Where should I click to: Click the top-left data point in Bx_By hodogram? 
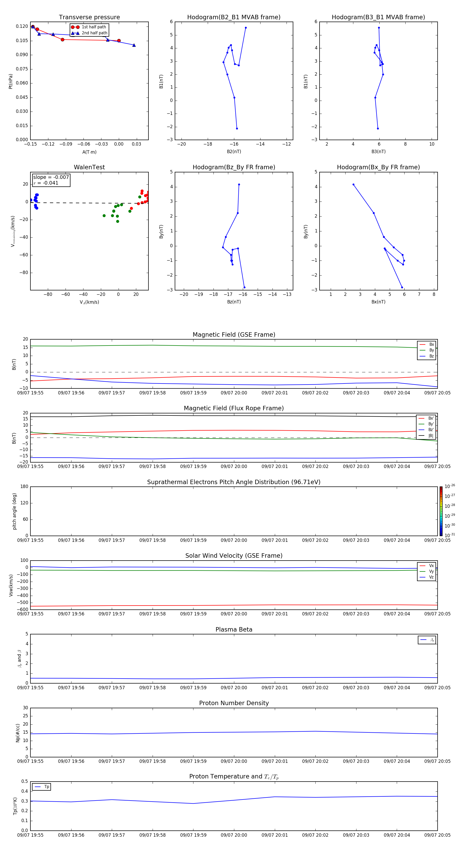click(353, 185)
